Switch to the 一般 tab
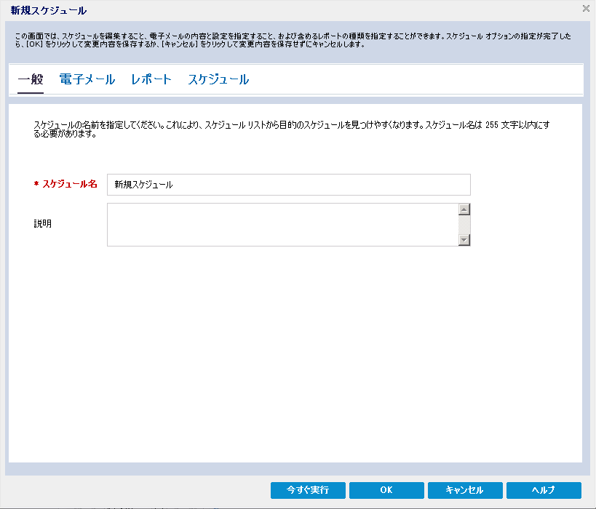 coord(31,80)
